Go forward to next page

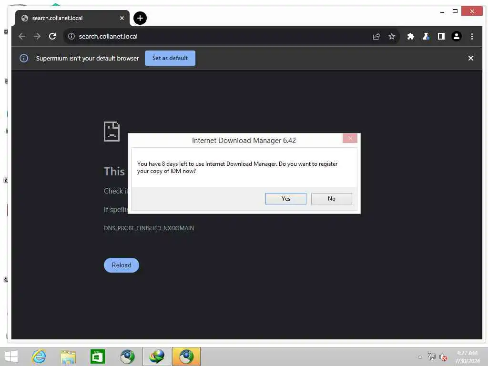pos(37,36)
